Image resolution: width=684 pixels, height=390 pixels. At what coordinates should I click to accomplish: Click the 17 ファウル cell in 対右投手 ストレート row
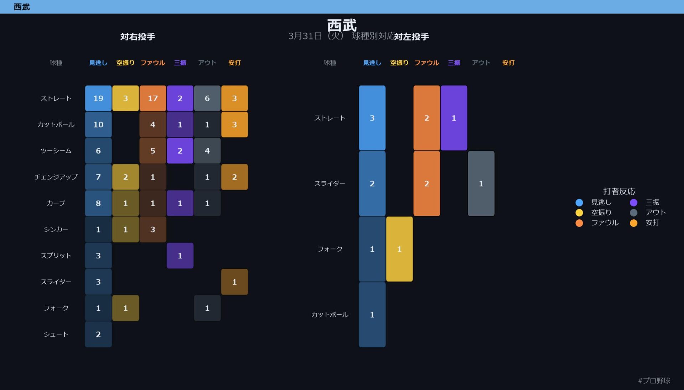tap(153, 98)
